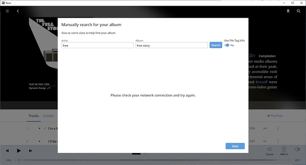This screenshot has width=306, height=165.
Task: Switch to the Tracks tab
Action: coord(34,116)
